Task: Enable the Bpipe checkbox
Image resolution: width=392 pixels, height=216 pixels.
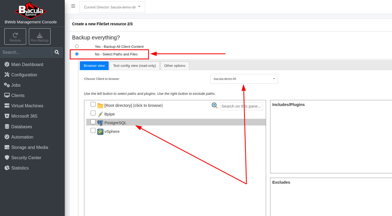Action: click(93, 113)
